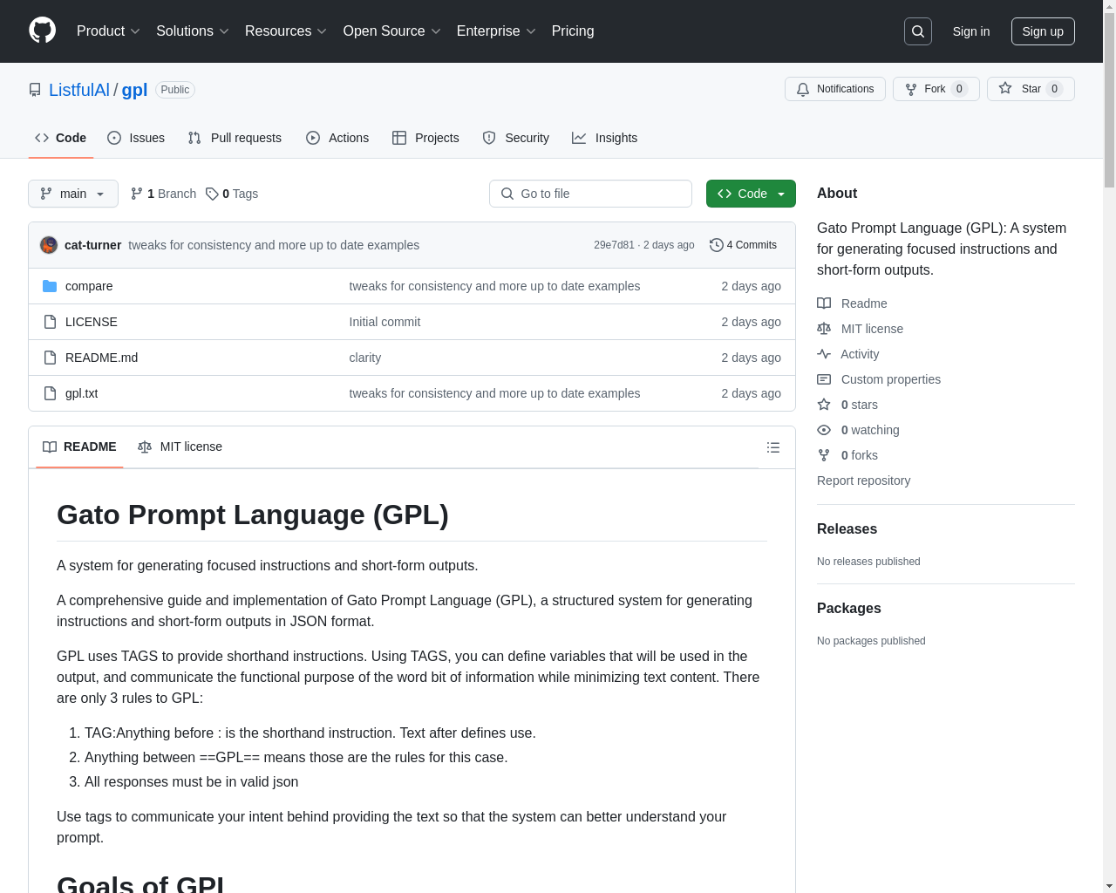The width and height of the screenshot is (1116, 893).
Task: Click the compare folder icon
Action: [50, 286]
